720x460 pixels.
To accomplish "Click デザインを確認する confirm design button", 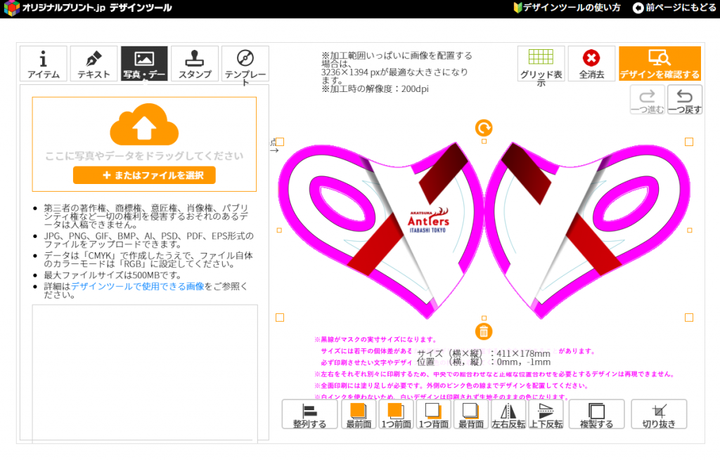I will coord(660,63).
